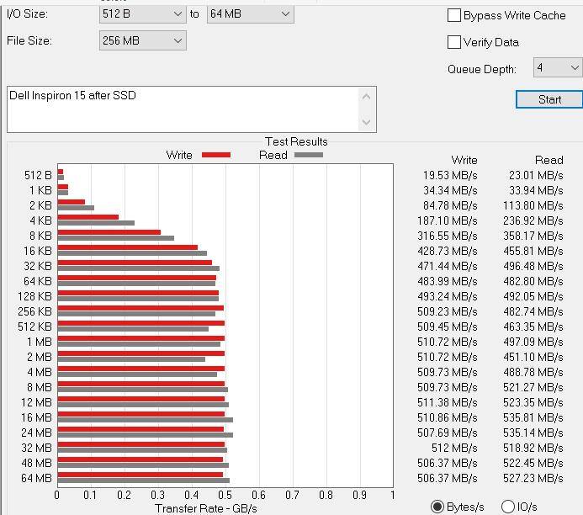The height and width of the screenshot is (515, 583).
Task: Click the description box scroll-down arrow
Action: (x=366, y=122)
